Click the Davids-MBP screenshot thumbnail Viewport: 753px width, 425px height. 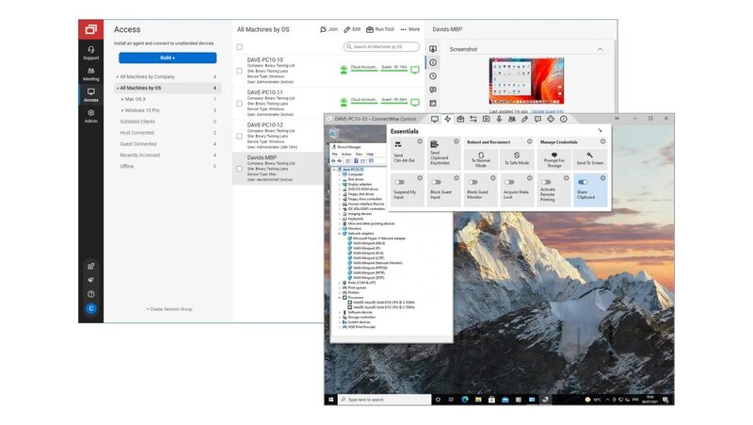point(526,81)
